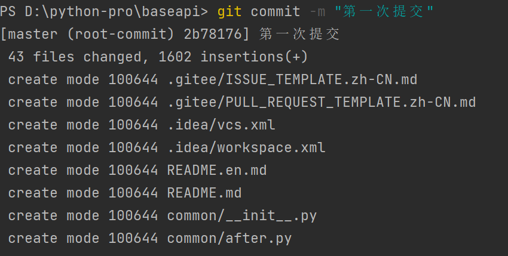
Task: Click the "1602 insertions(+)" text
Action: tap(234, 57)
